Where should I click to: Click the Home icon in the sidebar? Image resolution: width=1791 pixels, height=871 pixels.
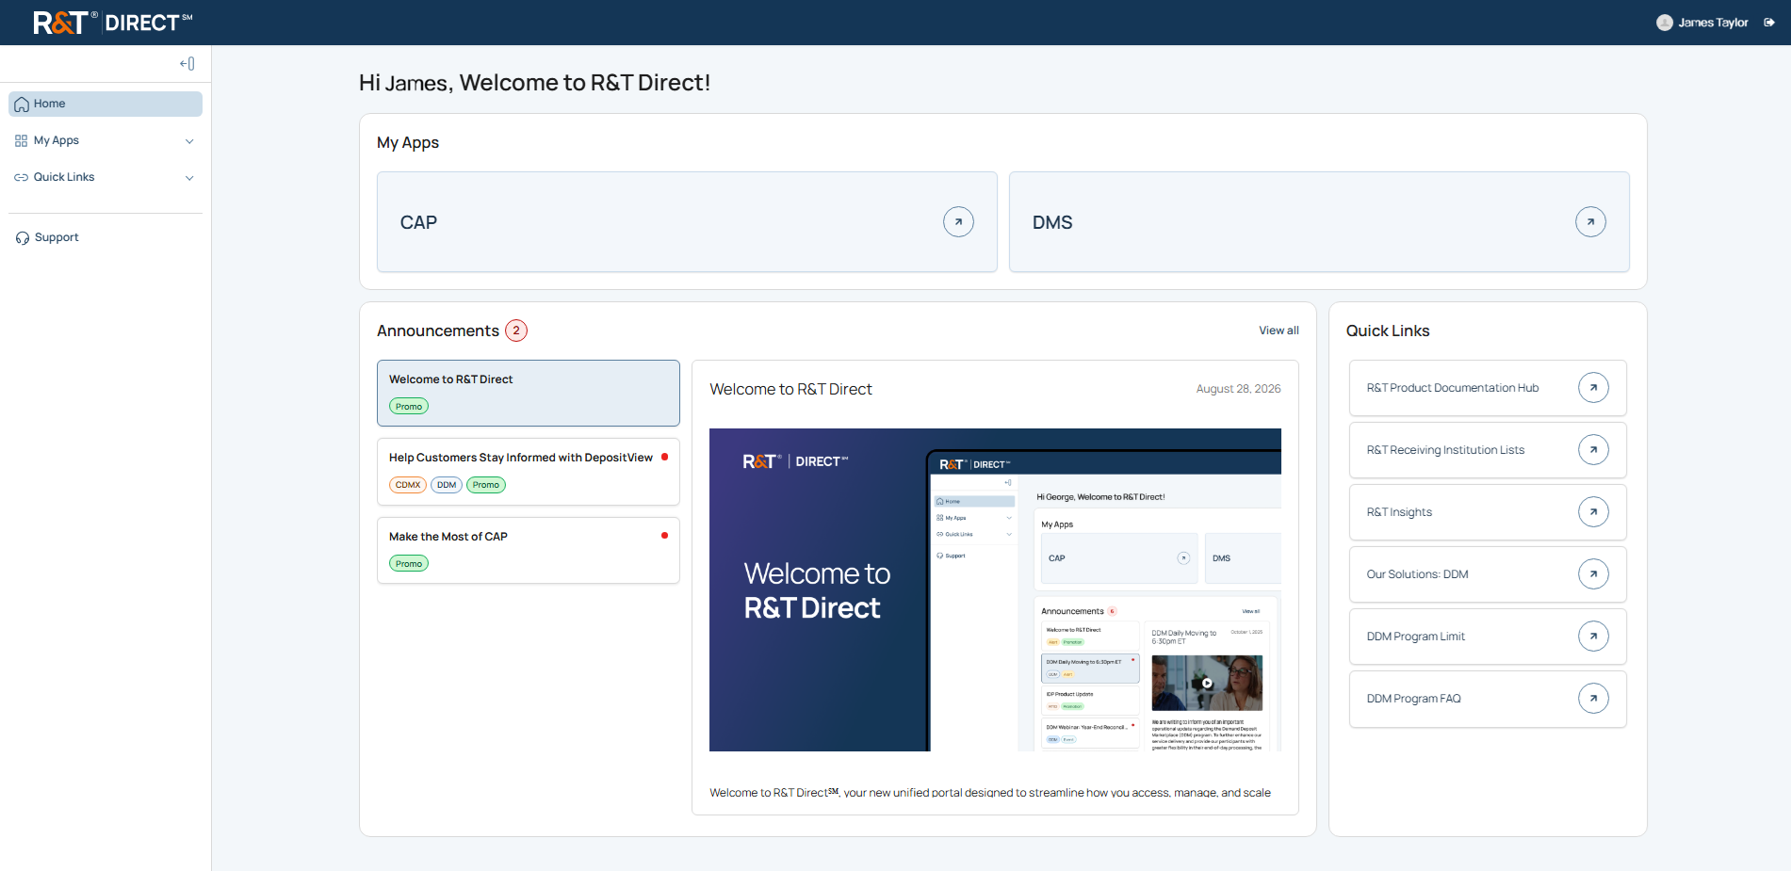(x=22, y=105)
